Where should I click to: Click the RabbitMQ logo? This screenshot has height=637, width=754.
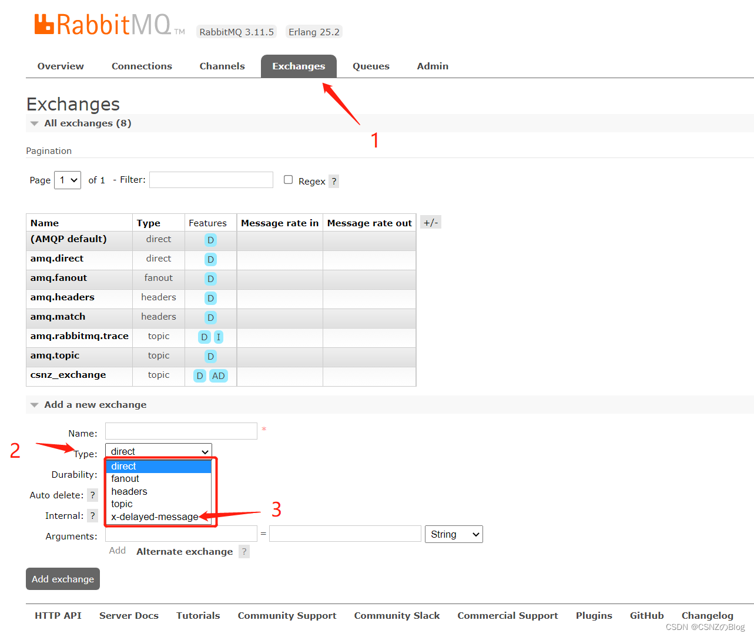[110, 25]
